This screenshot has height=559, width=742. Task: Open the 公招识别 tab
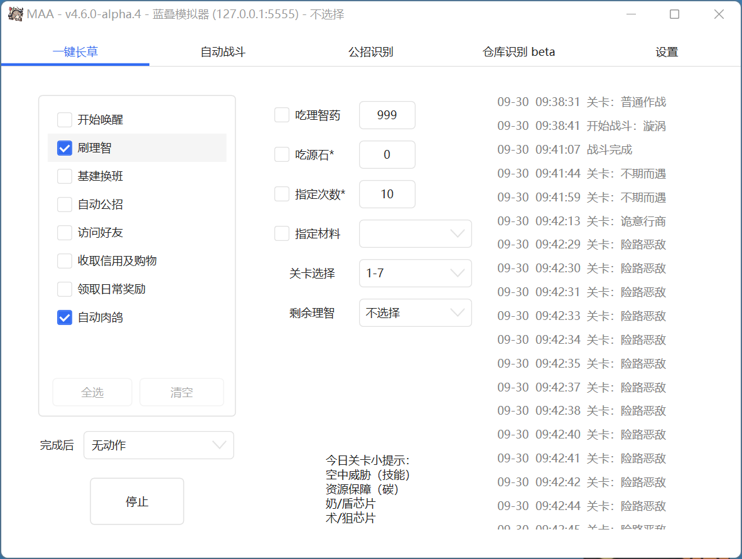click(370, 51)
